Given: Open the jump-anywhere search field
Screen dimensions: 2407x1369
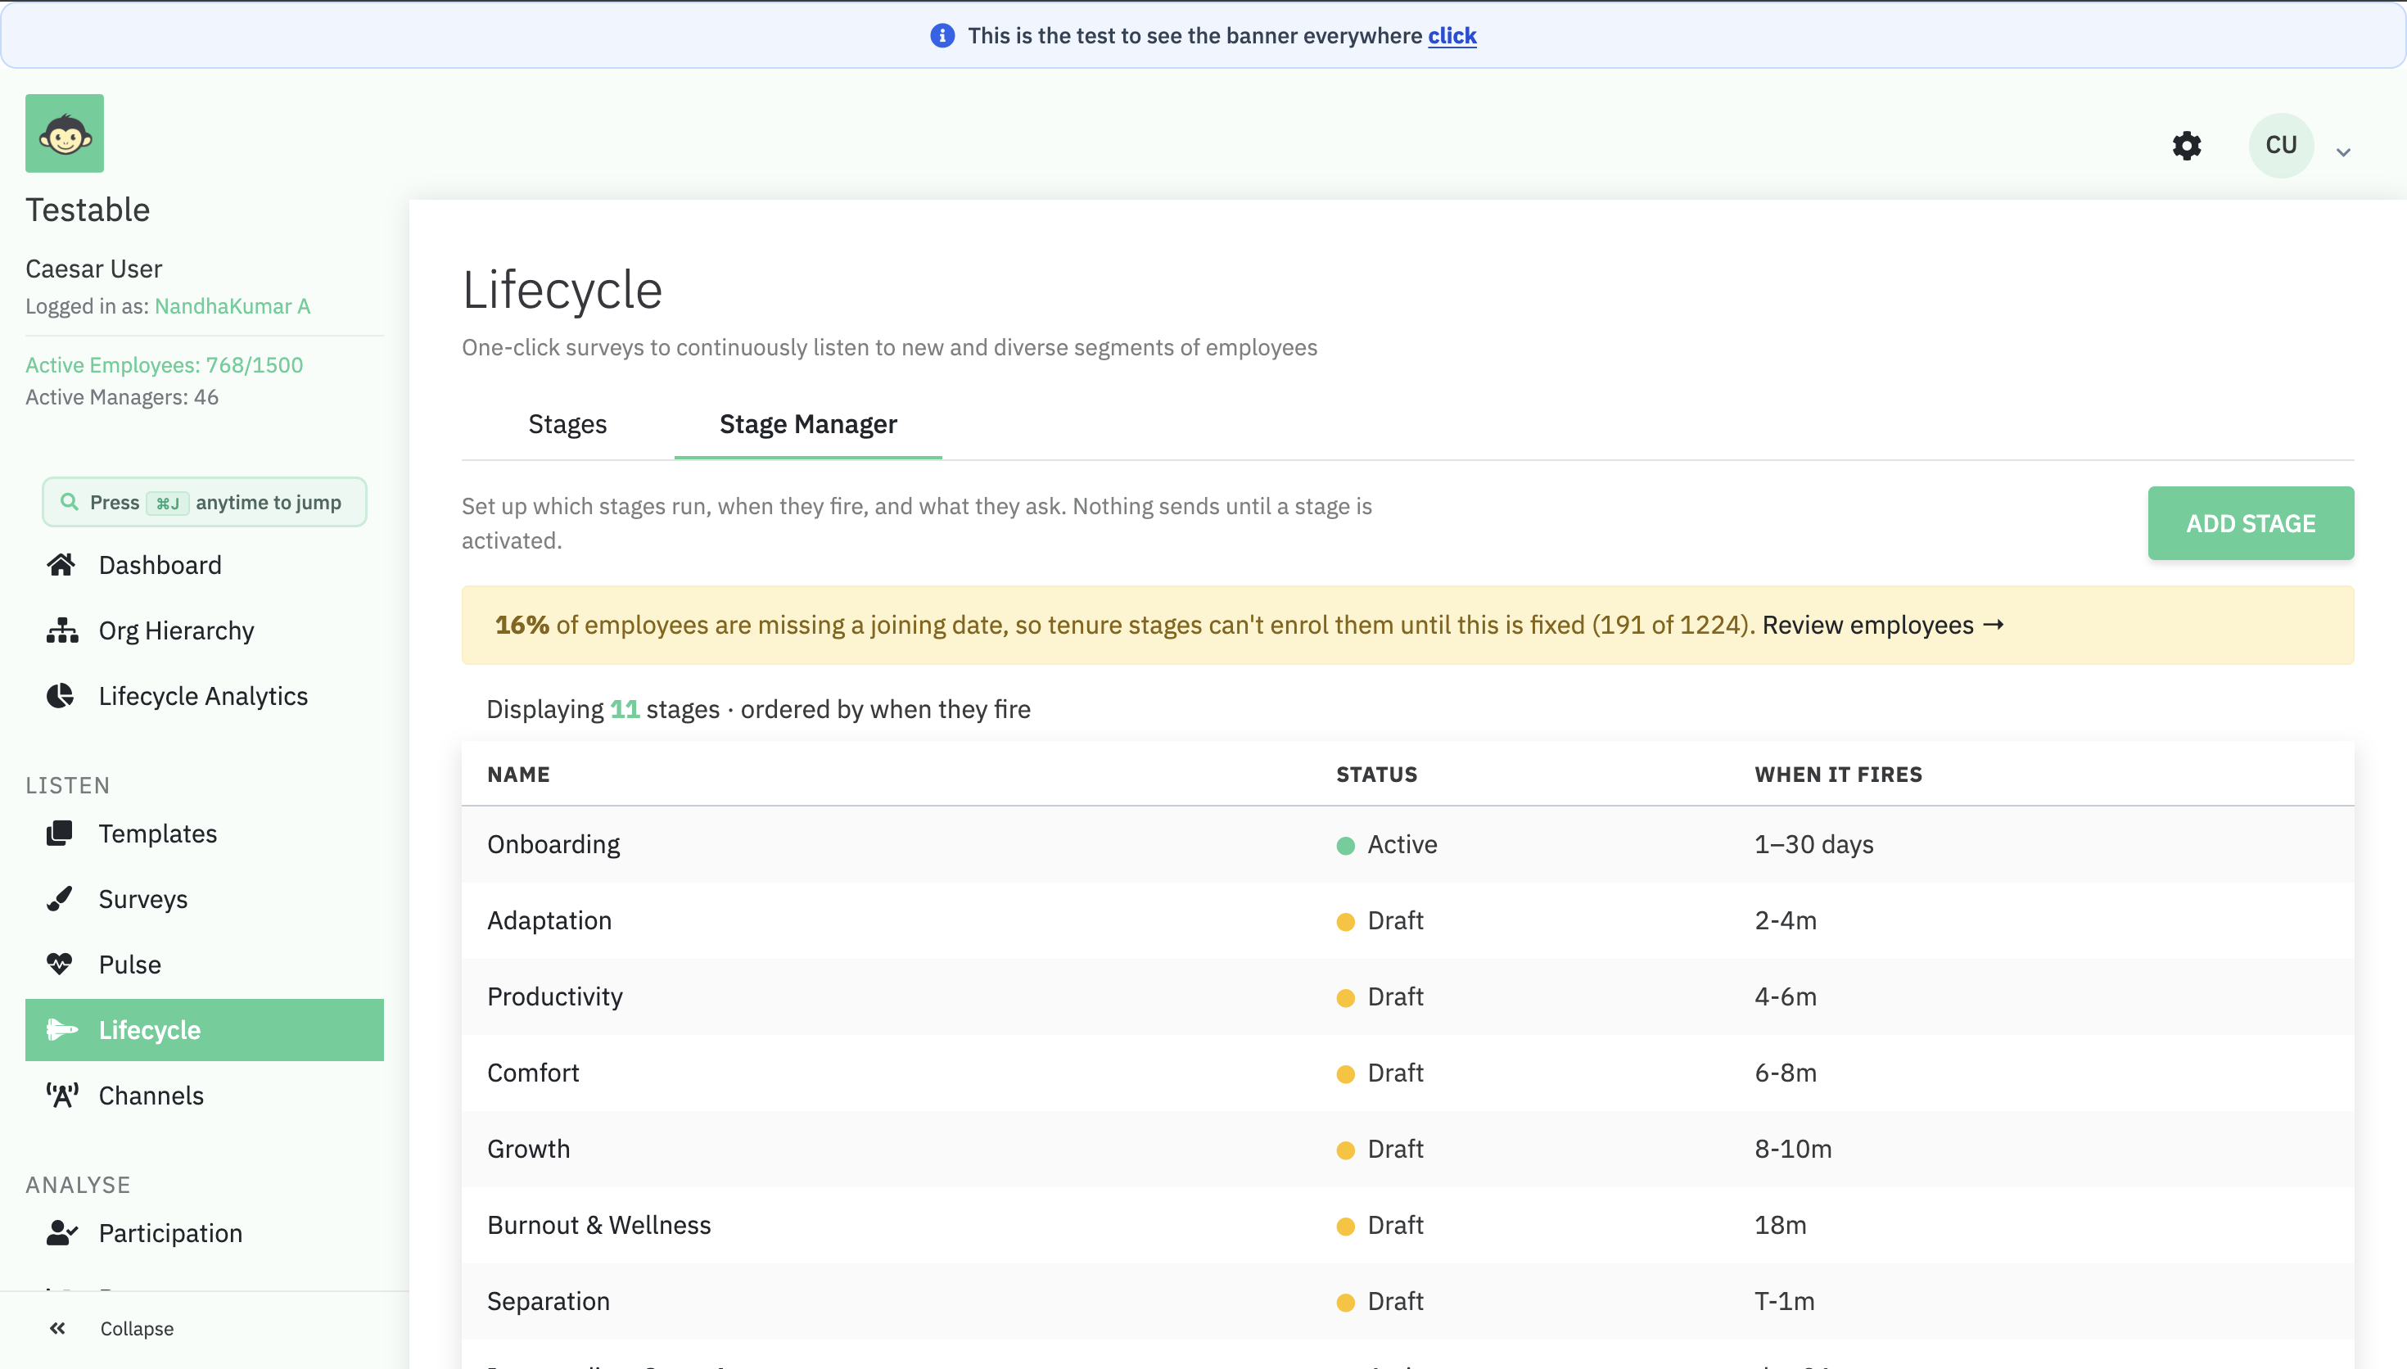Looking at the screenshot, I should pos(204,502).
